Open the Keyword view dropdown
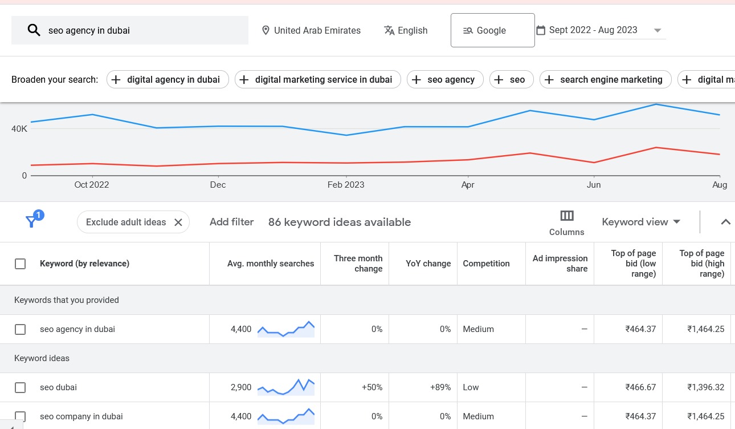This screenshot has height=429, width=735. pos(641,222)
